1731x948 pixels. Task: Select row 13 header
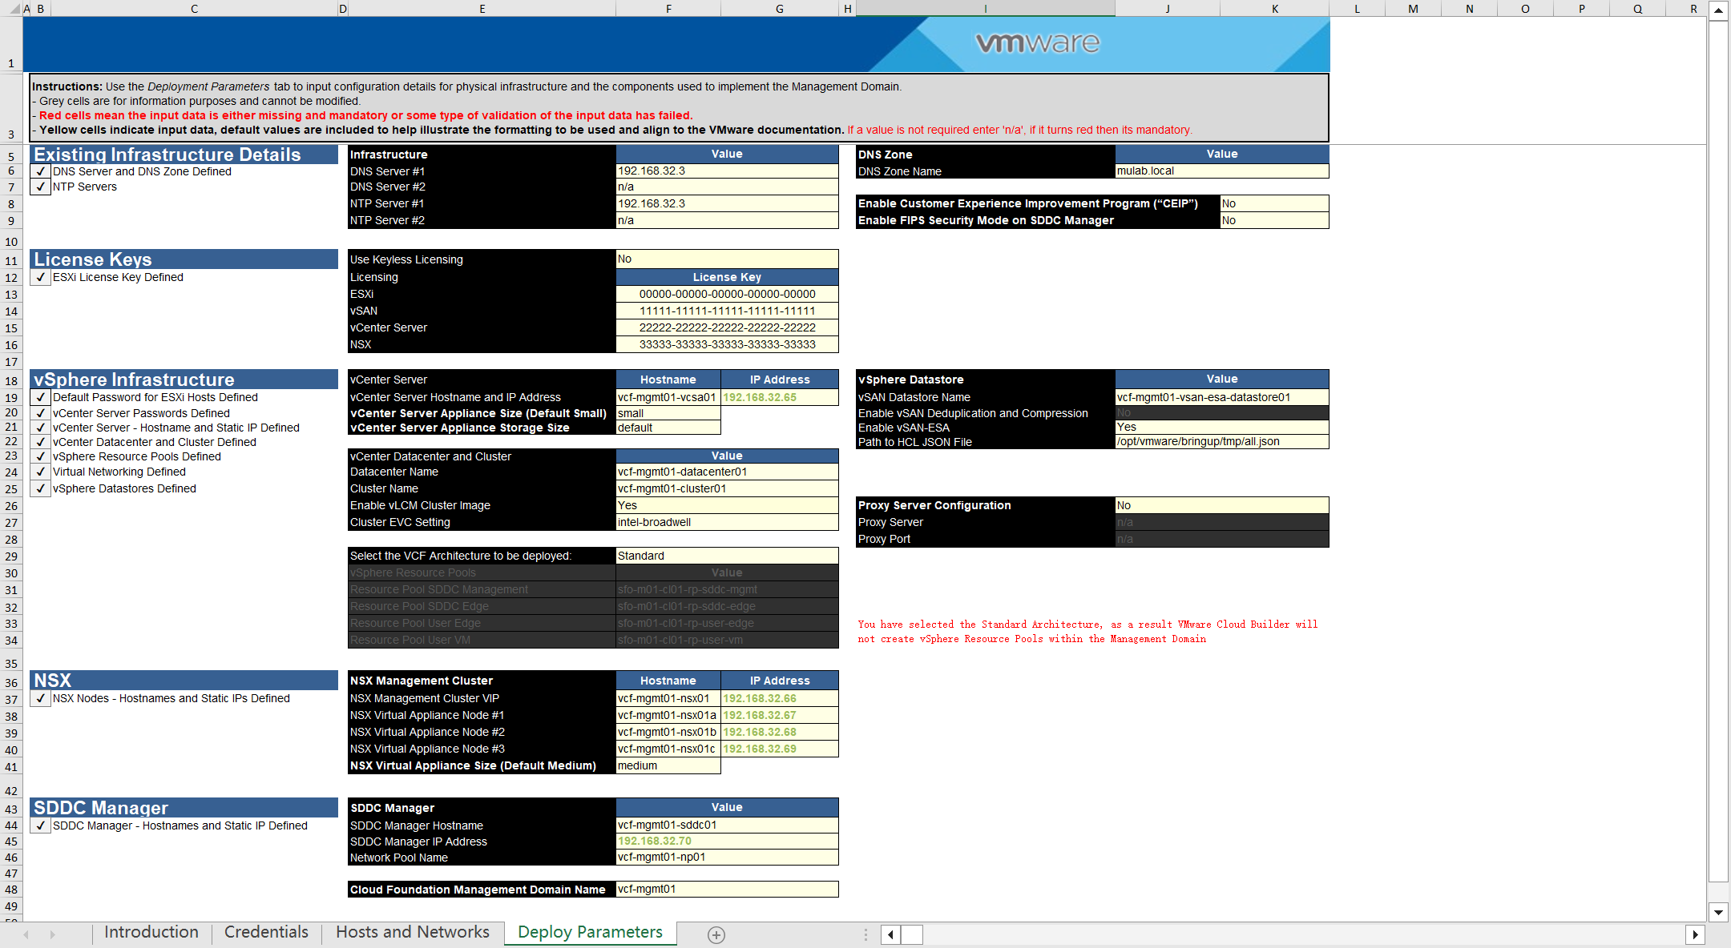coord(11,295)
